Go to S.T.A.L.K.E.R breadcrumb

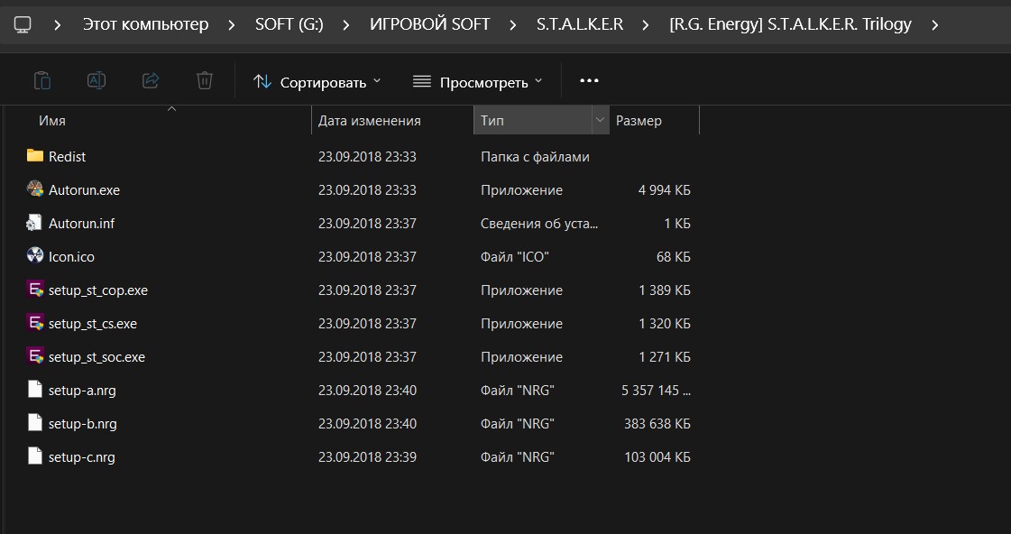coord(580,25)
